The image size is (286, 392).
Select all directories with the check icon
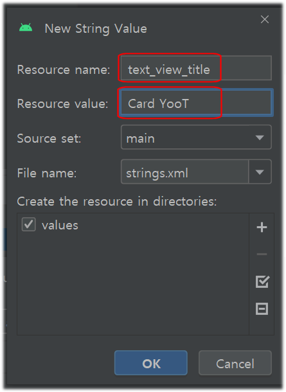[262, 281]
